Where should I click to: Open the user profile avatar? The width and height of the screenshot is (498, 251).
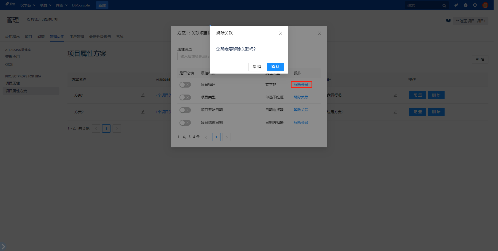click(485, 5)
